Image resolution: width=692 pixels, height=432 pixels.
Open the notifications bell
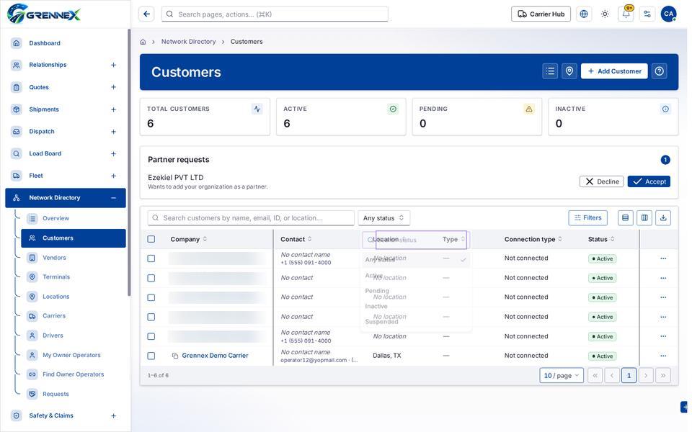626,14
